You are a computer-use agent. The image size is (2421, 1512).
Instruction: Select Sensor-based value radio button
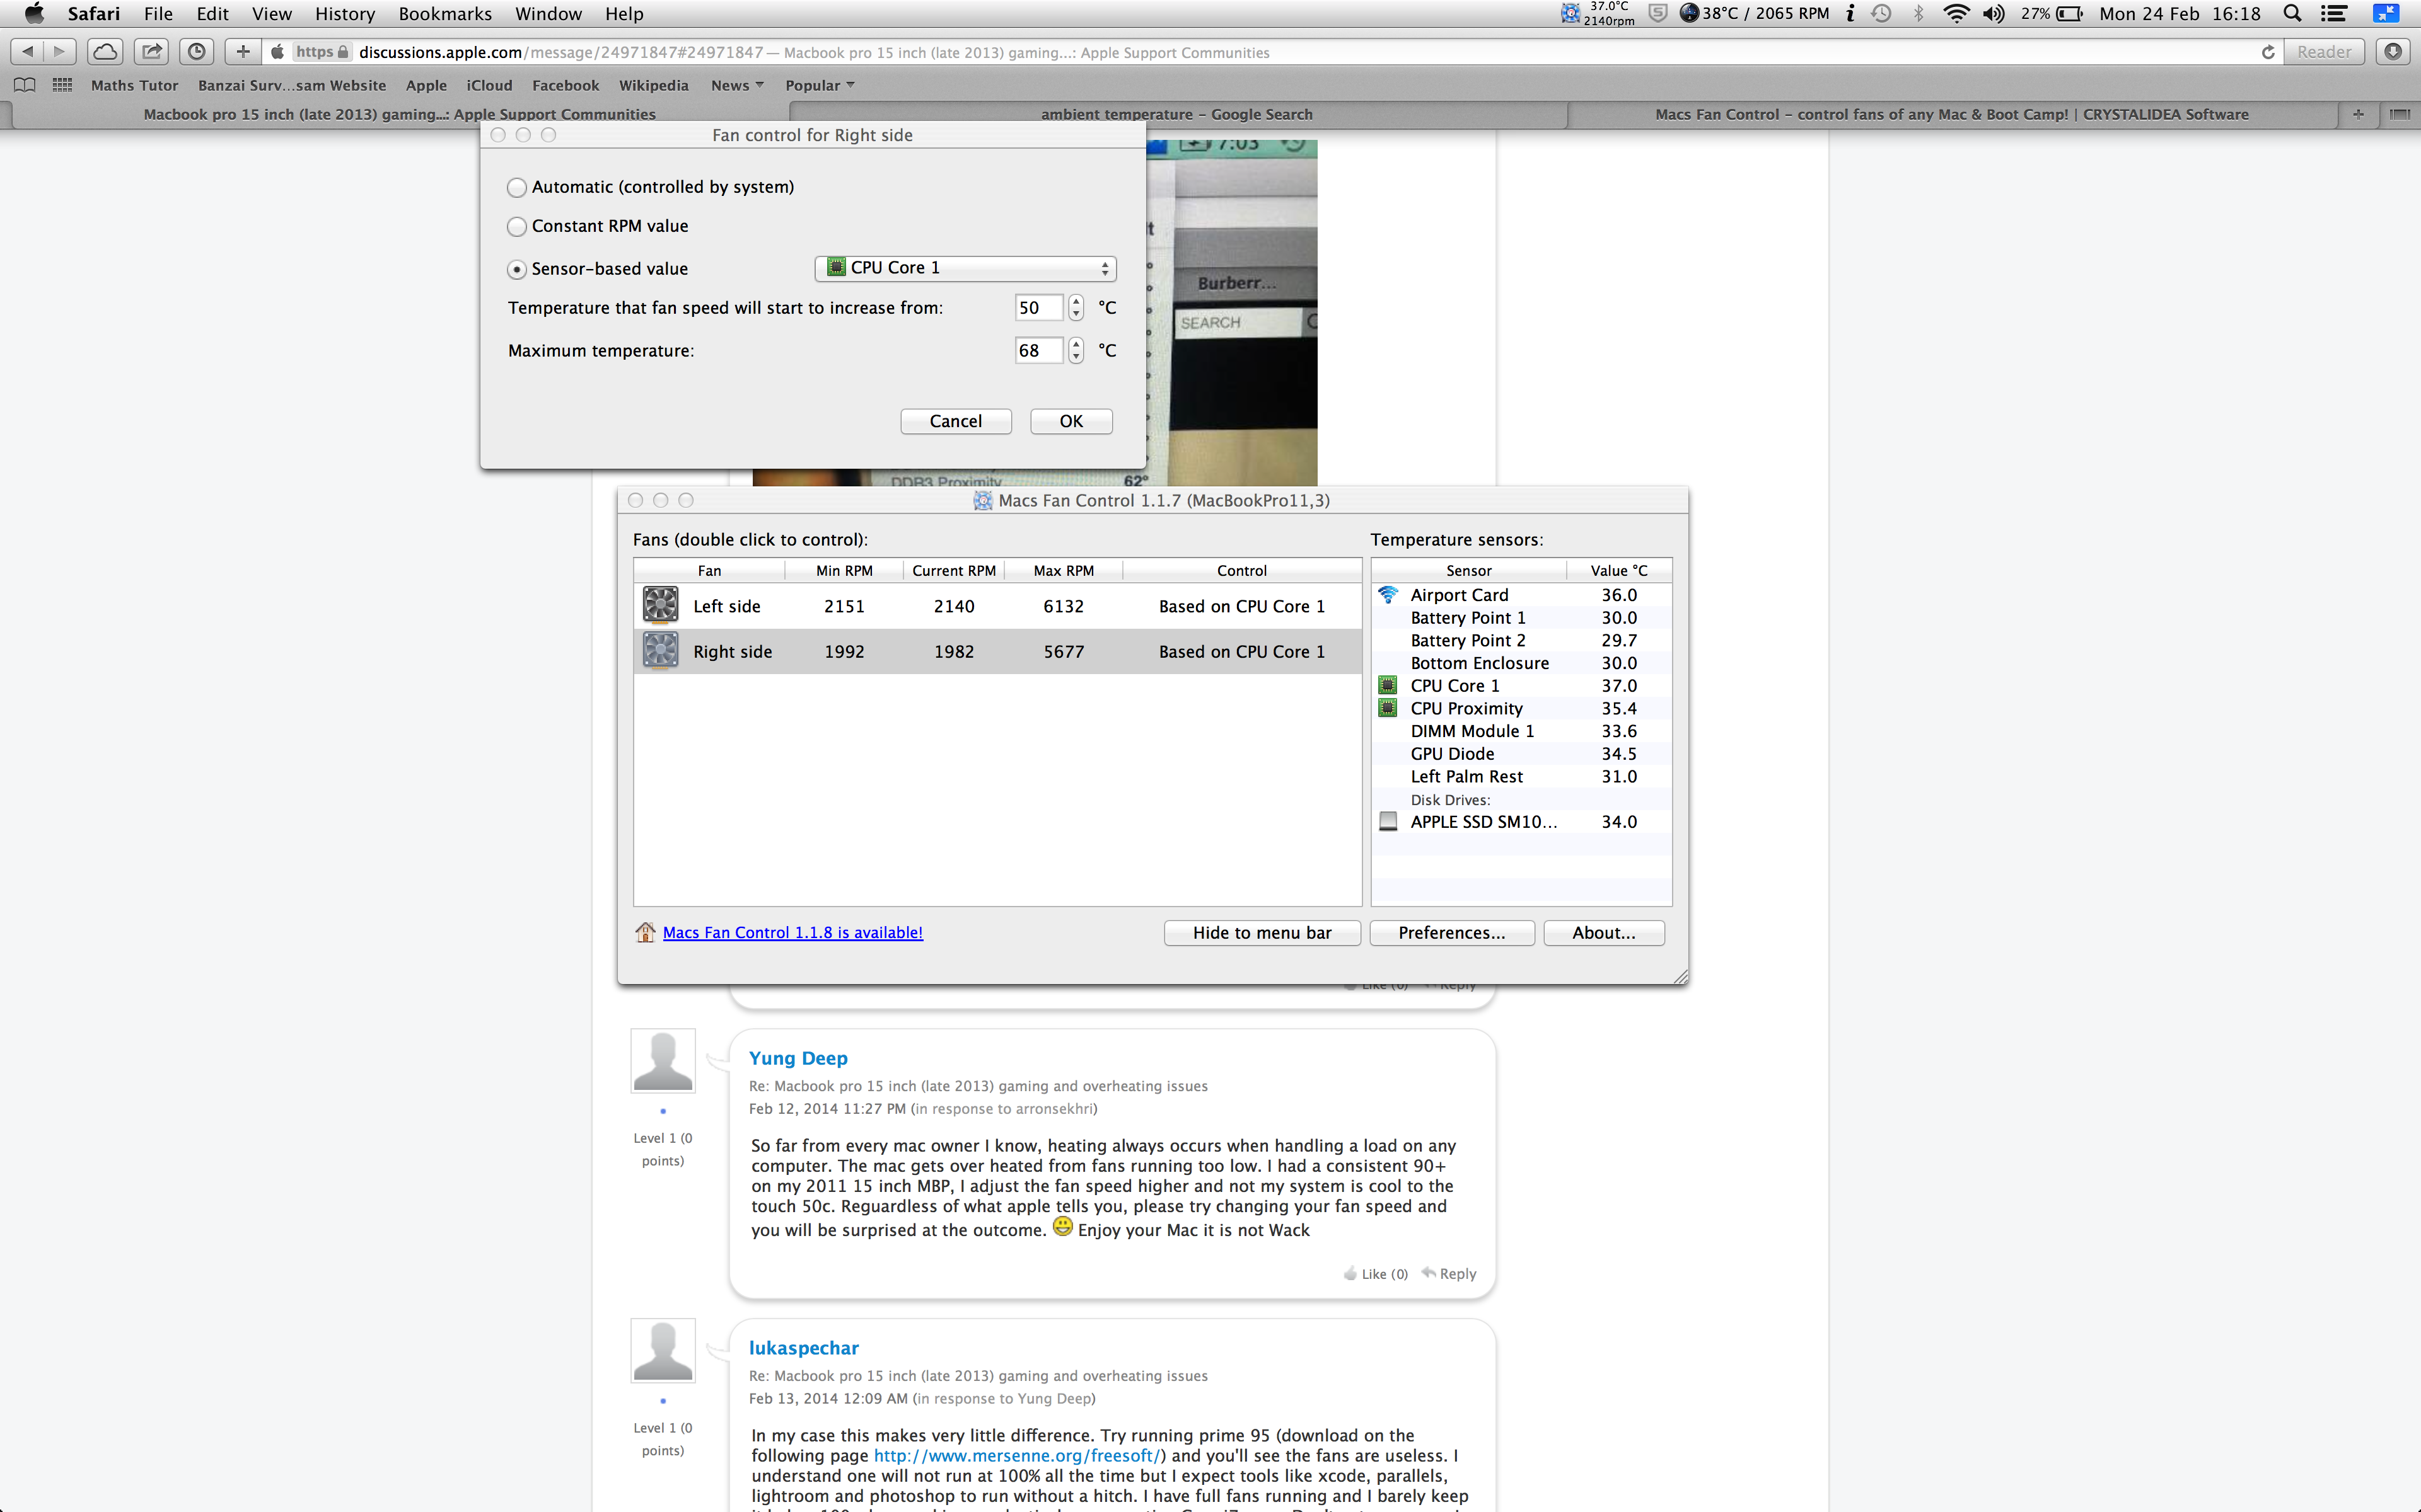tap(516, 270)
